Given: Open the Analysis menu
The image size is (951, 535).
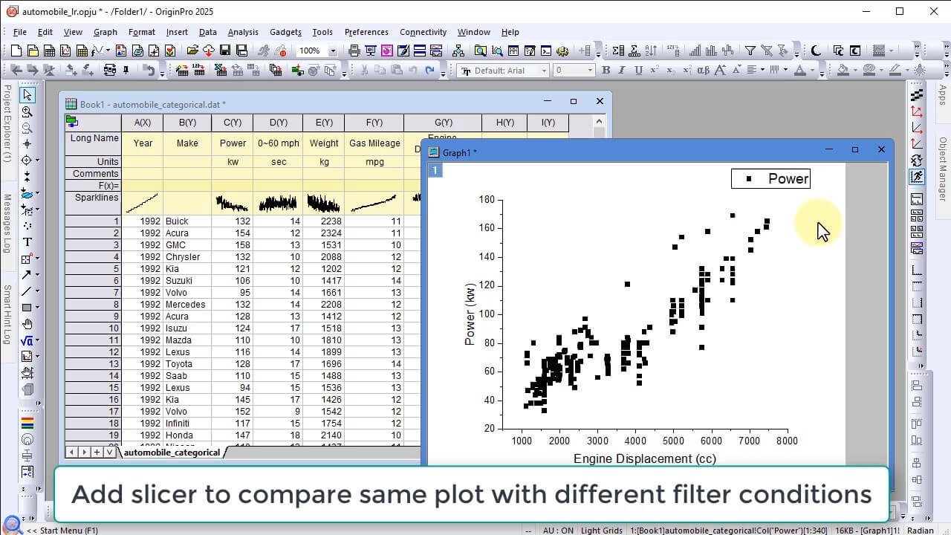Looking at the screenshot, I should [x=243, y=32].
